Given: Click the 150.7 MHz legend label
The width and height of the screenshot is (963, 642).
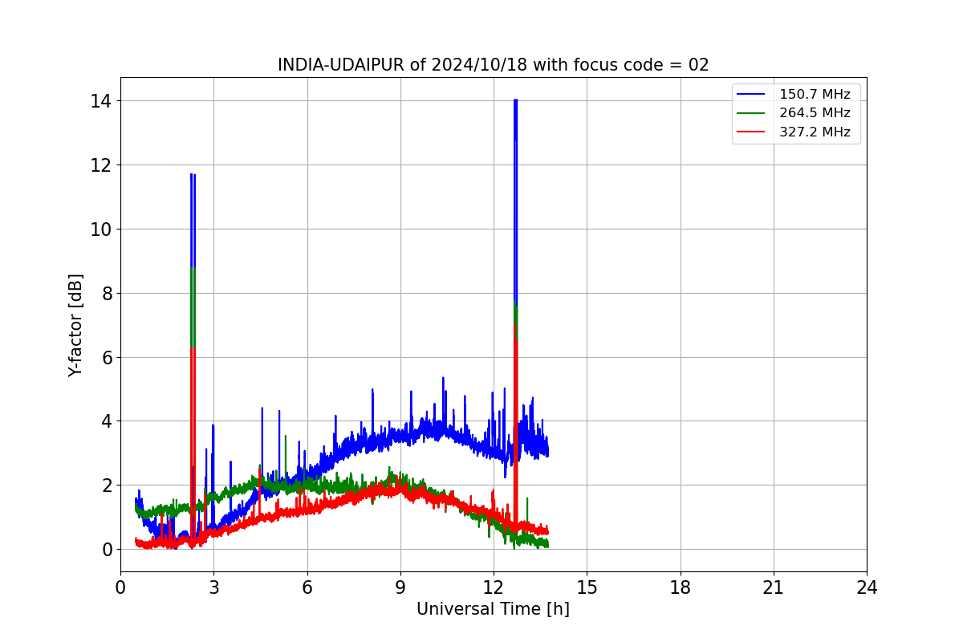Looking at the screenshot, I should (x=815, y=95).
